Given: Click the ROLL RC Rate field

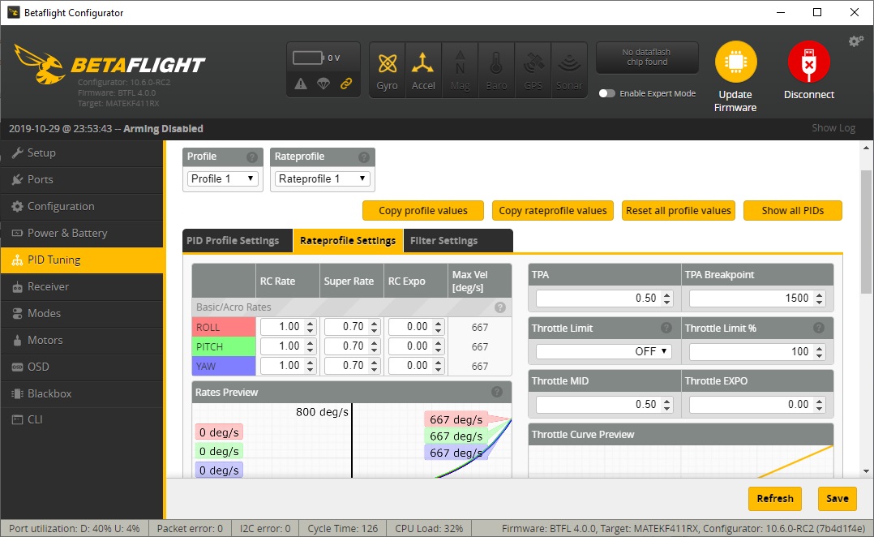Looking at the screenshot, I should coord(289,327).
